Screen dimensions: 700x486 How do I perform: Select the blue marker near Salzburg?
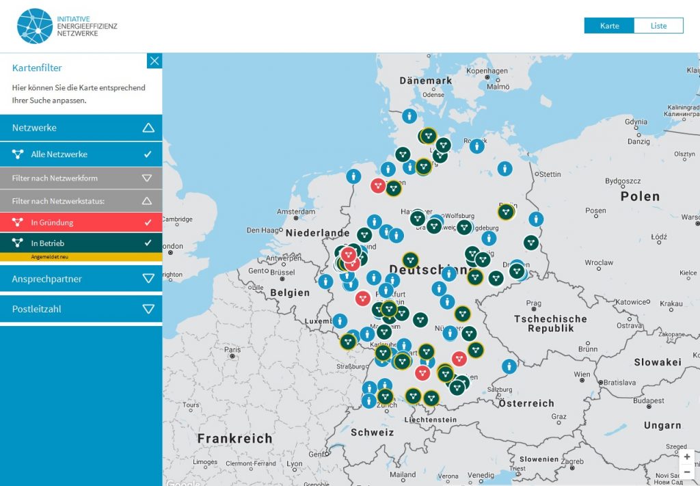[509, 366]
